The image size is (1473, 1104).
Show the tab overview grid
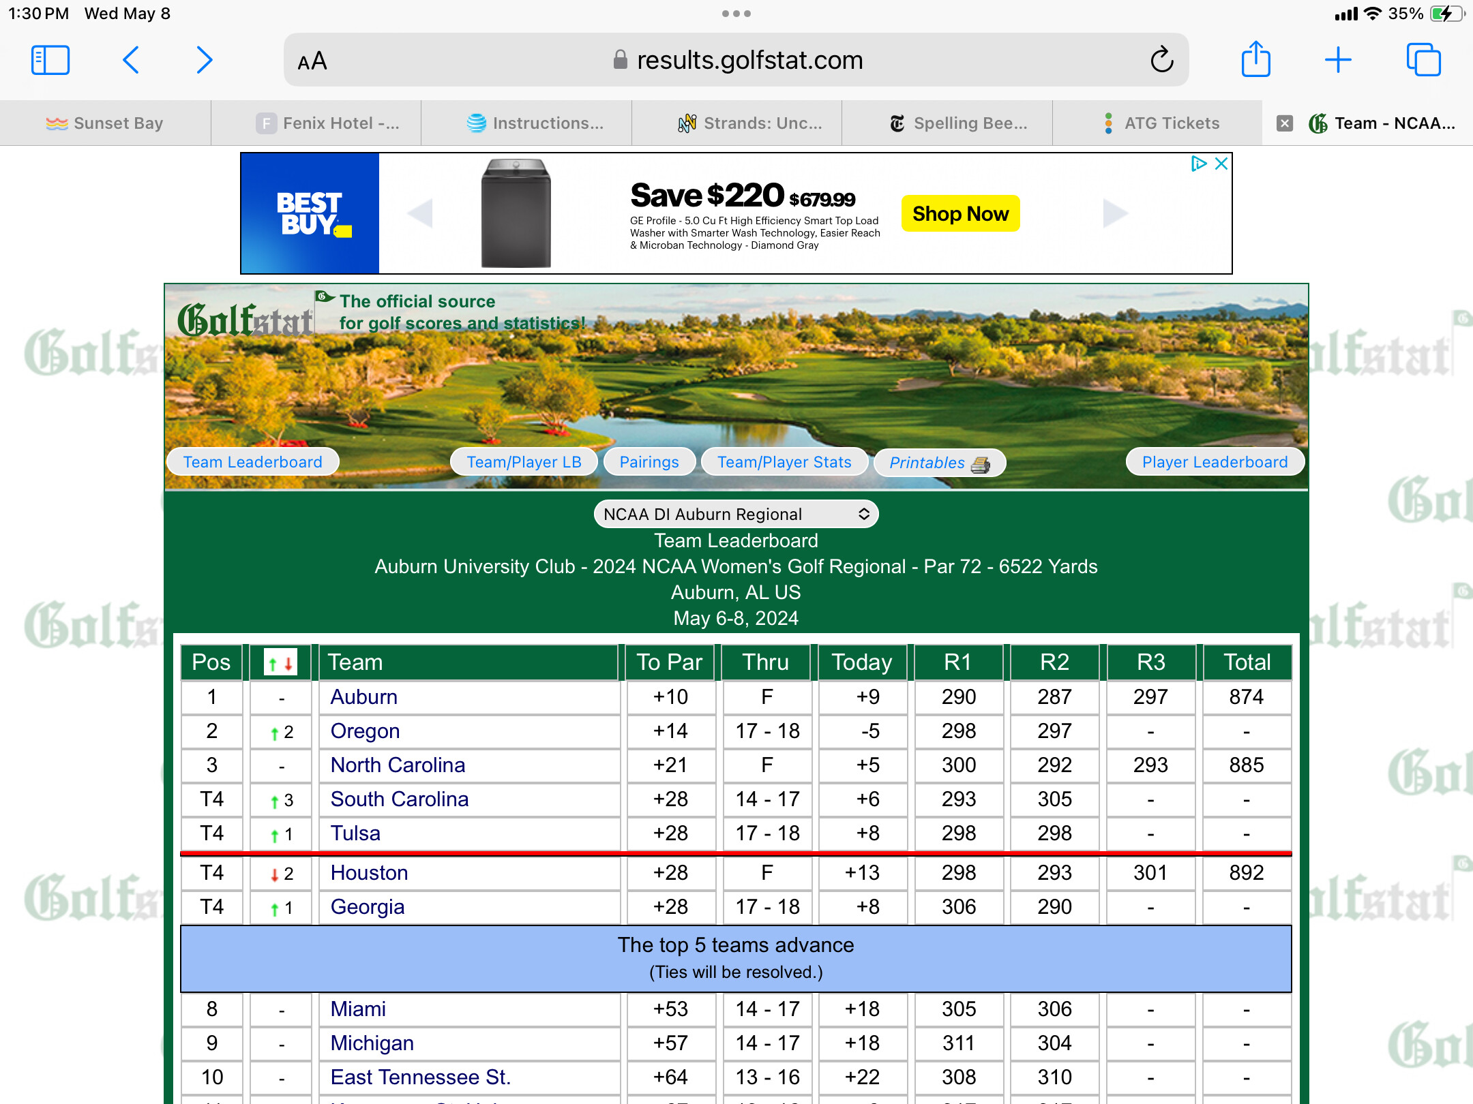click(1423, 60)
